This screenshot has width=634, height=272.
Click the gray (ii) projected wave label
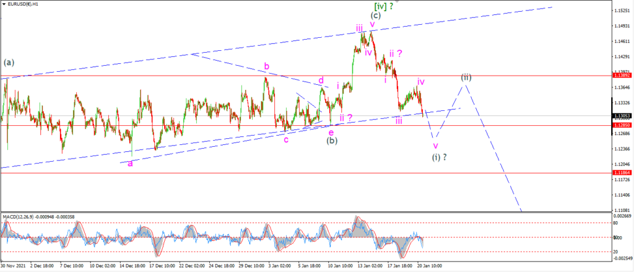pyautogui.click(x=466, y=77)
